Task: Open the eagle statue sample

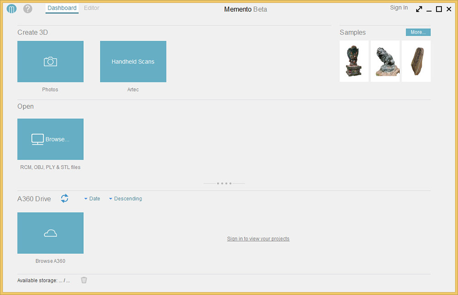Action: coord(354,61)
